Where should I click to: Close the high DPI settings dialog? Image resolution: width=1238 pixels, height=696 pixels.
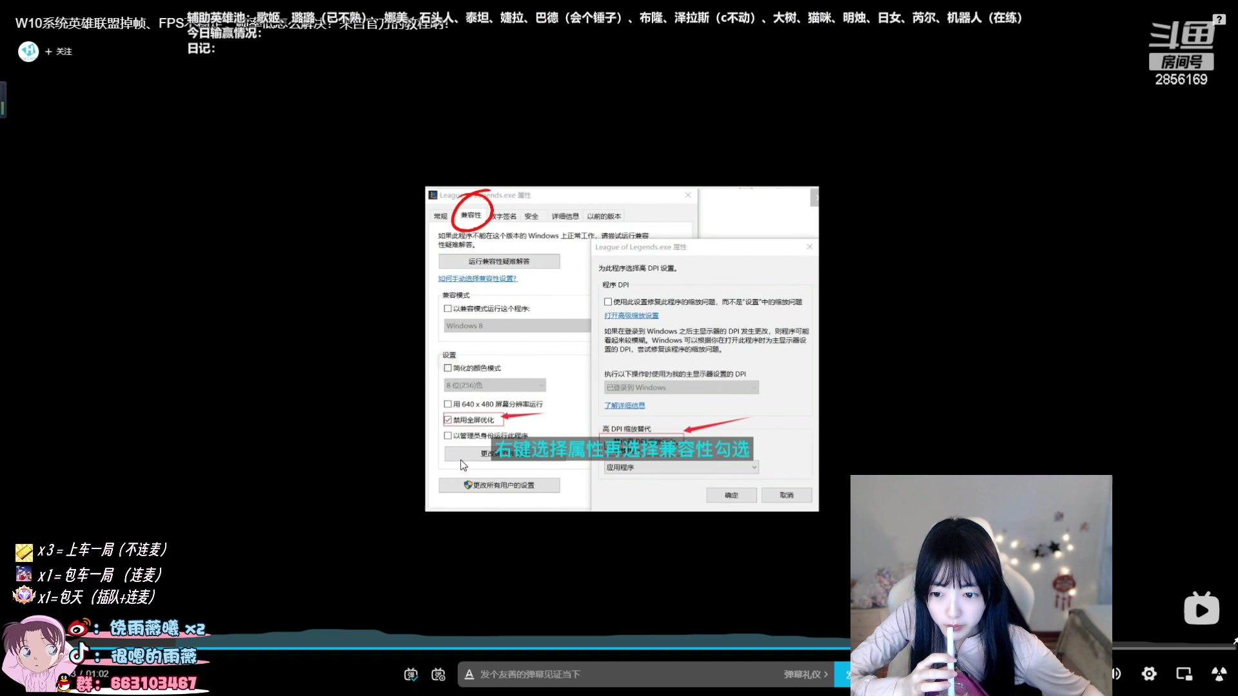[810, 247]
